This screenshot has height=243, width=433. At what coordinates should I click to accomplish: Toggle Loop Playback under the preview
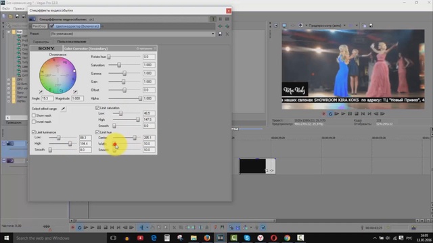pyautogui.click(x=330, y=114)
